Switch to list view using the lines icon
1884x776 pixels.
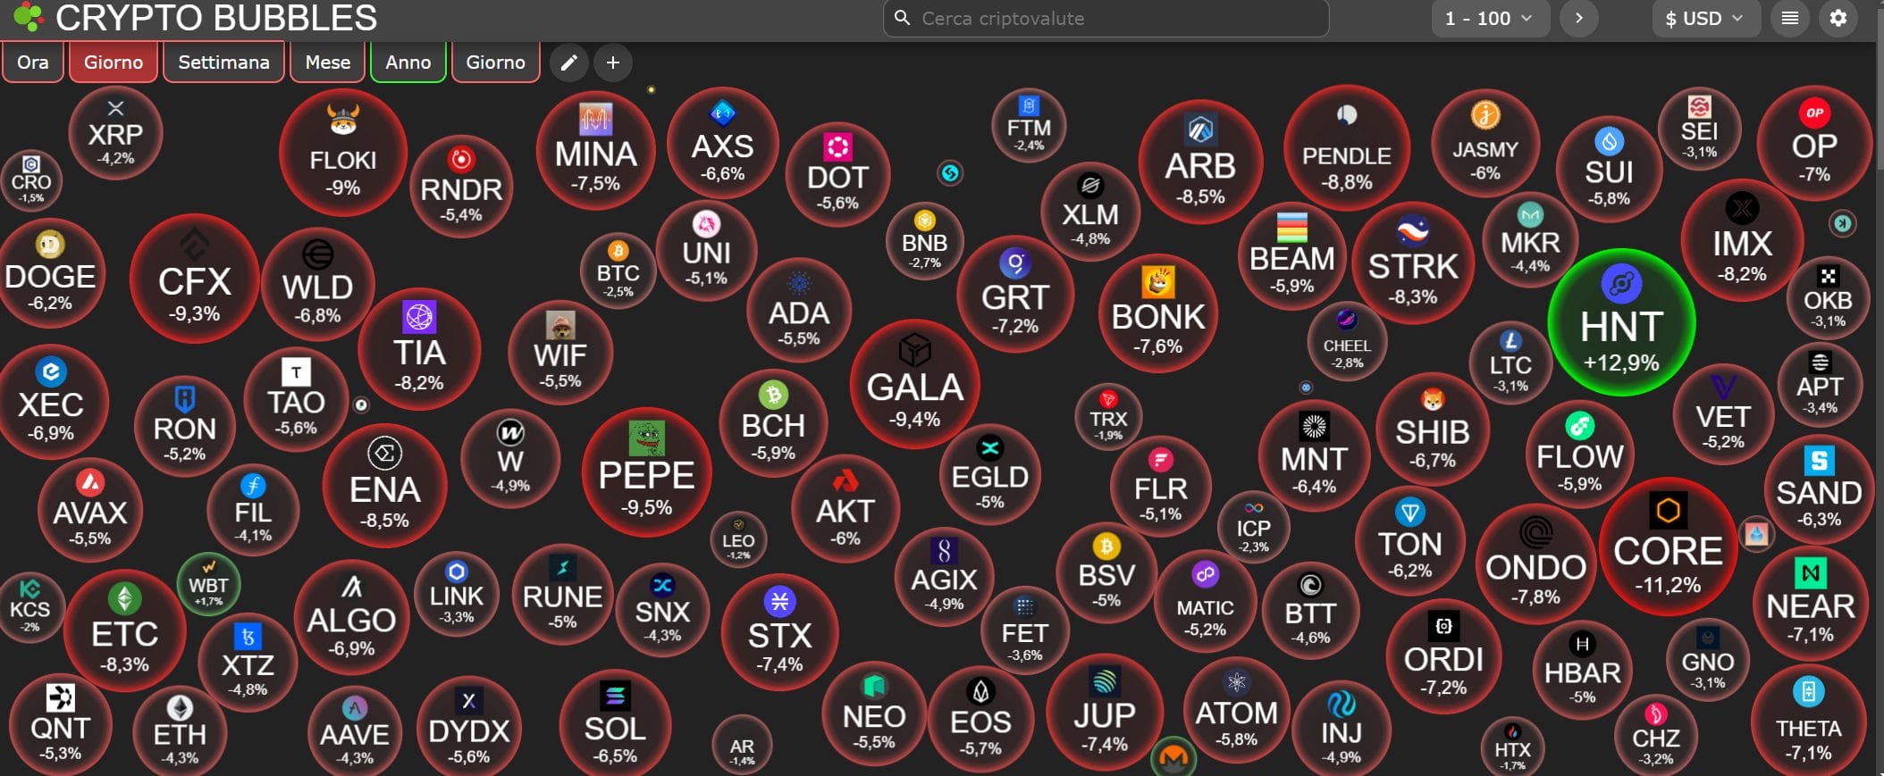(1790, 18)
